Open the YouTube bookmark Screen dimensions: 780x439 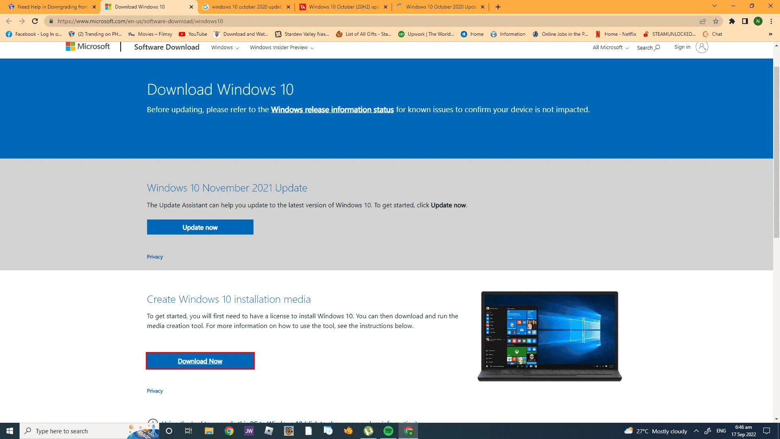[193, 34]
